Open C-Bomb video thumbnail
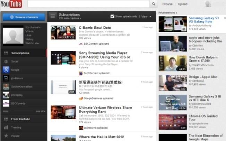Screen dimensions: 226x141 pyautogui.click(x=63, y=32)
